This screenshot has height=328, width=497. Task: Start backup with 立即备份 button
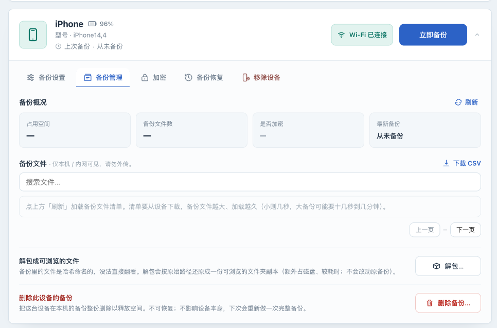click(x=433, y=35)
